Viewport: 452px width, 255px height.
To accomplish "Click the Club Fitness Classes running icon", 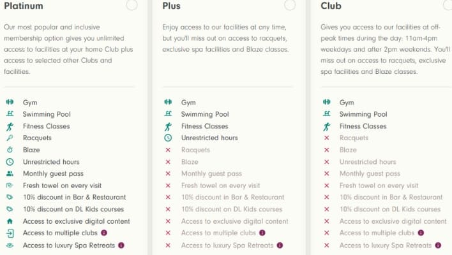I will [326, 126].
